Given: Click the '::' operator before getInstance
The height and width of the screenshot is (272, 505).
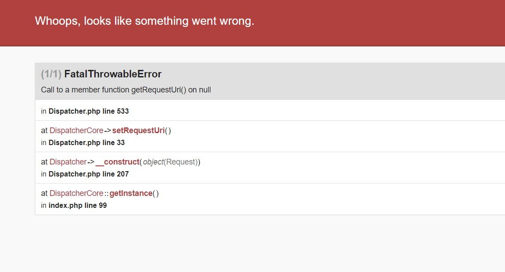Looking at the screenshot, I should point(106,193).
